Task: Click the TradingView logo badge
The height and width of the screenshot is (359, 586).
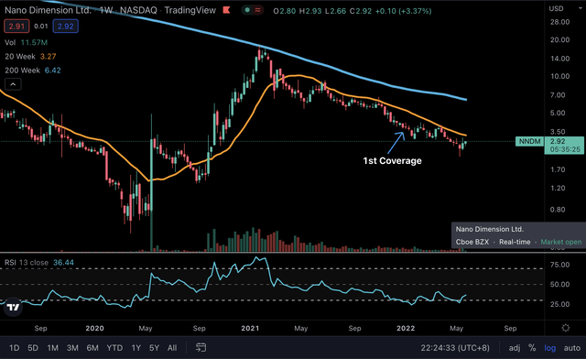Action: coord(13,307)
